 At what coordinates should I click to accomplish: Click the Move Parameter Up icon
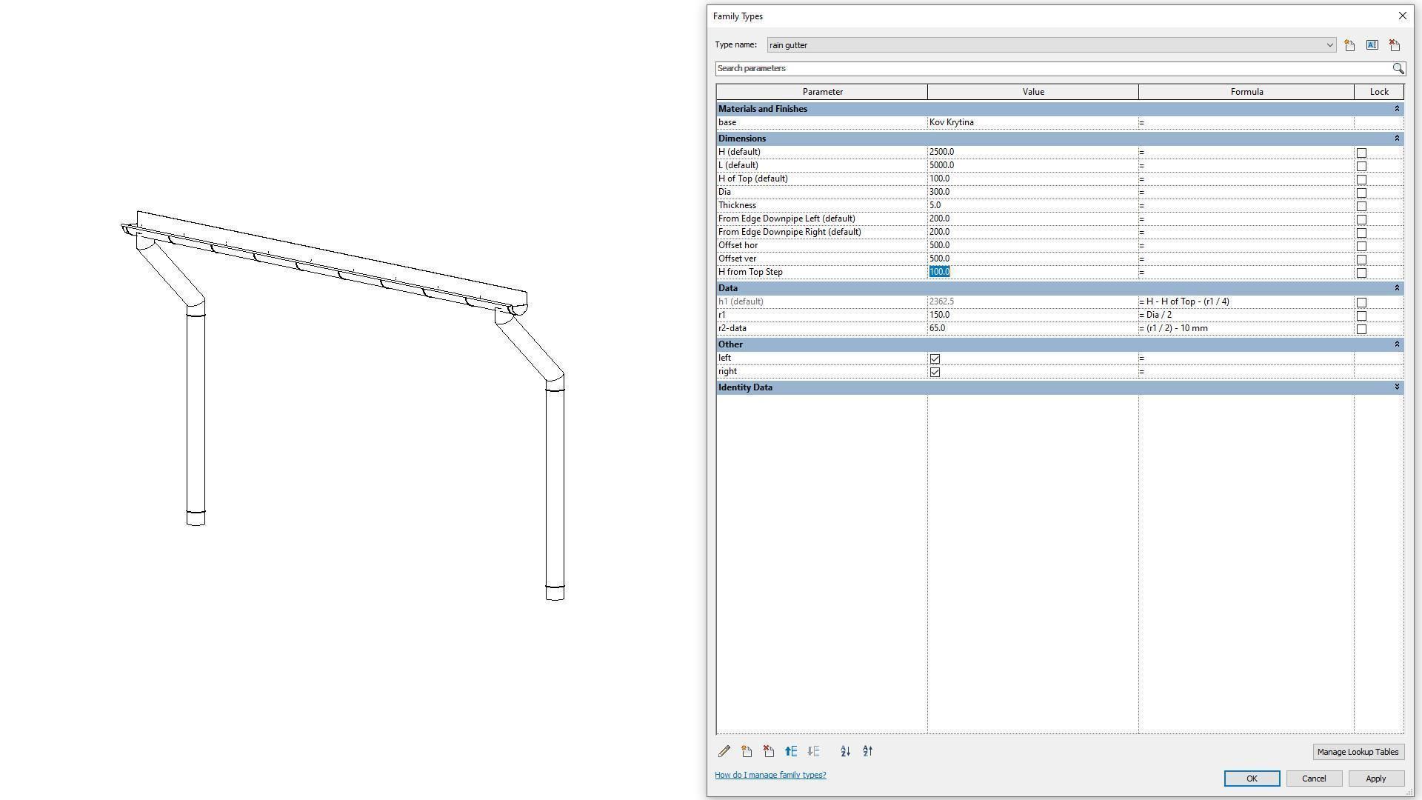click(791, 751)
